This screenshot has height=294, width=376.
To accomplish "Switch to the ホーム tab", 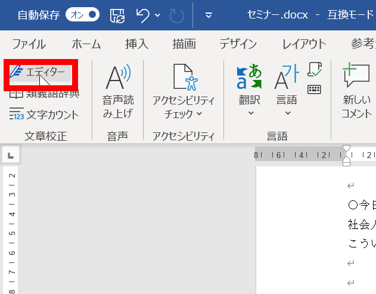I will (x=86, y=44).
